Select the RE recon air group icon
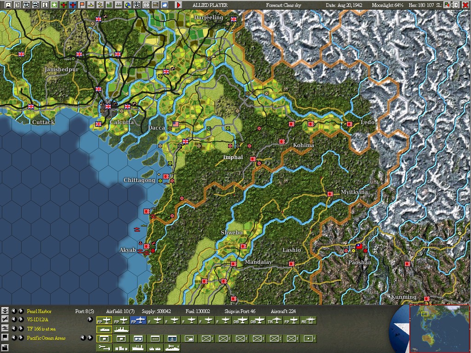 (x=309, y=320)
